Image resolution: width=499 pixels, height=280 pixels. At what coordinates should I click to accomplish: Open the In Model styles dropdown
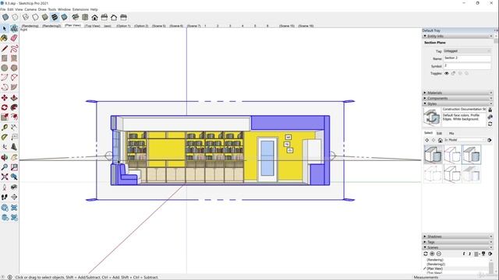click(465, 140)
